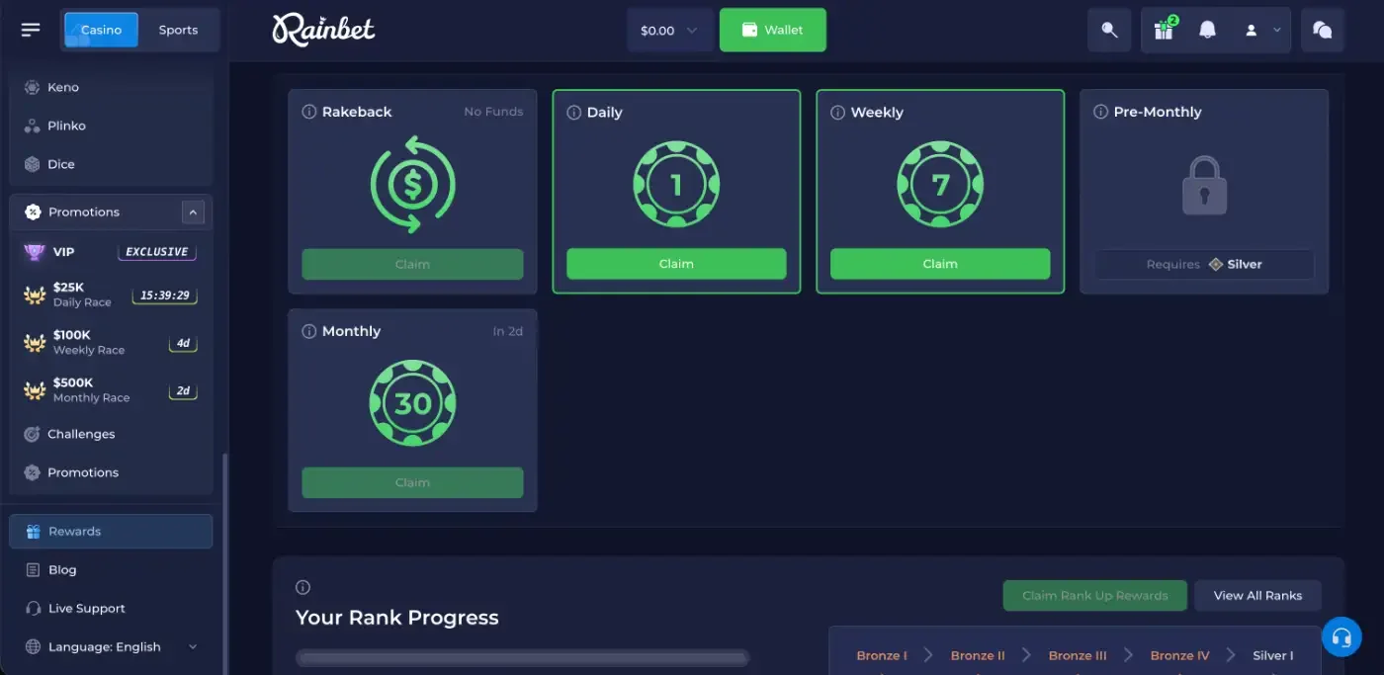Click the green Wallet button
Image resolution: width=1384 pixels, height=675 pixels.
(x=772, y=30)
